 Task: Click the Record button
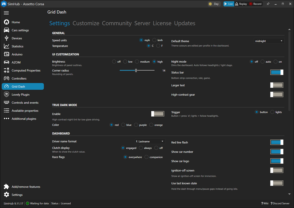point(255,4)
